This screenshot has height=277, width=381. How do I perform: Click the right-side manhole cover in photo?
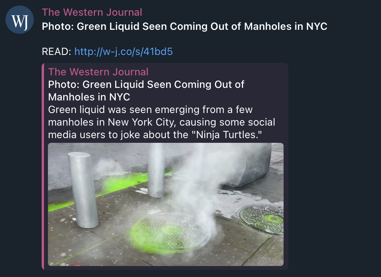pos(262,219)
